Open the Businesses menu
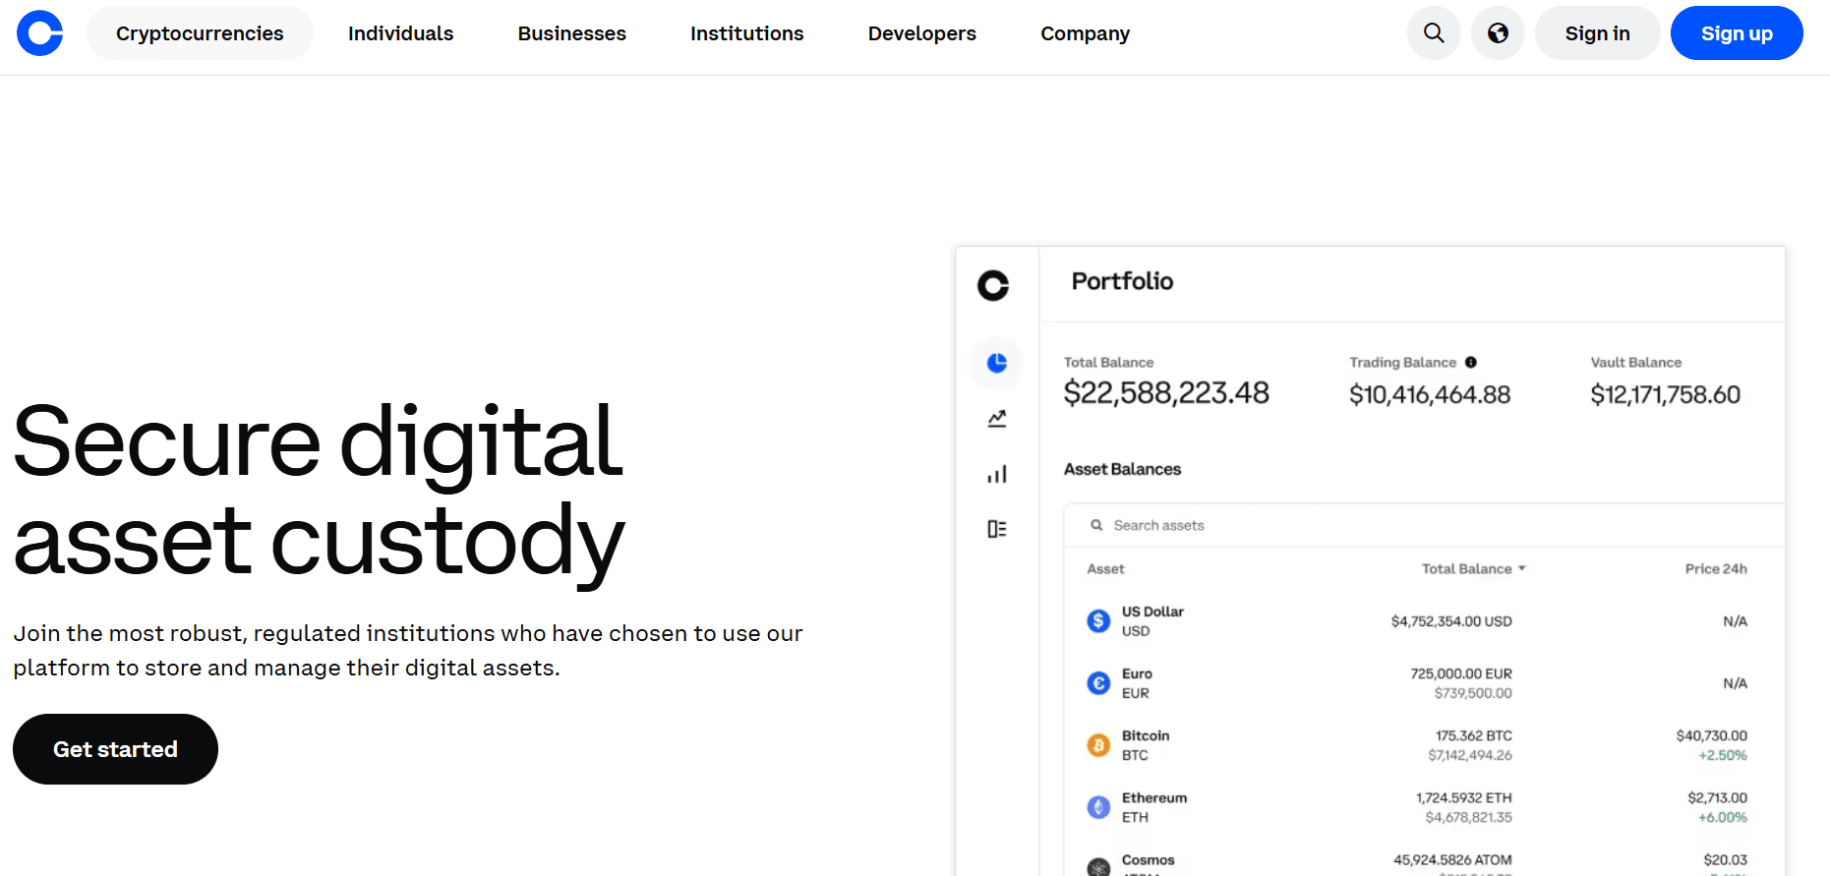 (572, 33)
